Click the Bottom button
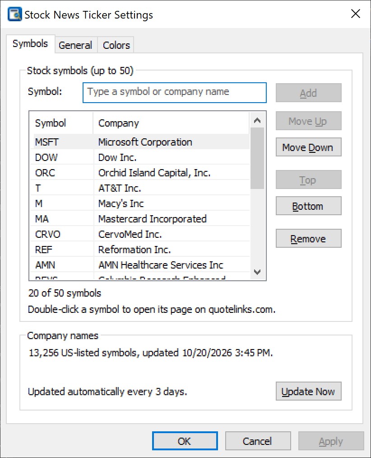371x458 pixels. click(308, 206)
